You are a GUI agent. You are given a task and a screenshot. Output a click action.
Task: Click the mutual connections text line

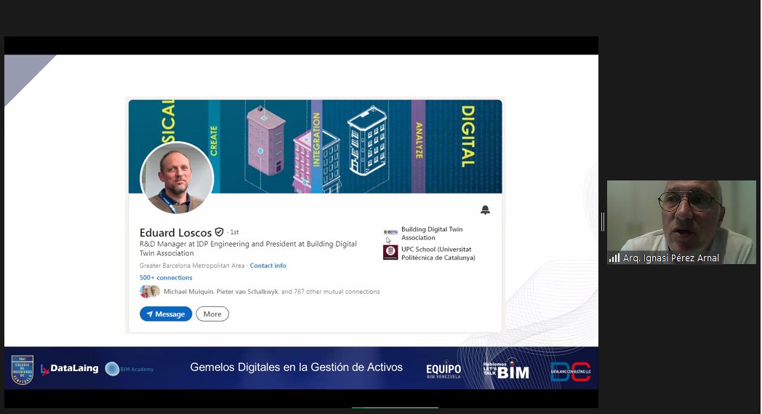coord(272,292)
